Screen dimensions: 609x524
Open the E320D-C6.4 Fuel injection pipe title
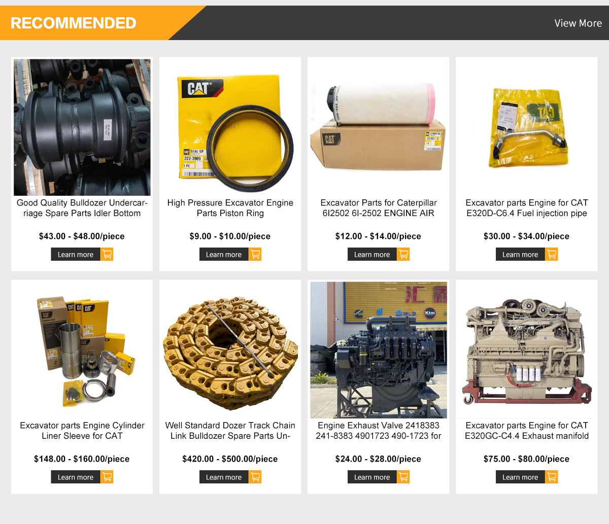pyautogui.click(x=527, y=208)
